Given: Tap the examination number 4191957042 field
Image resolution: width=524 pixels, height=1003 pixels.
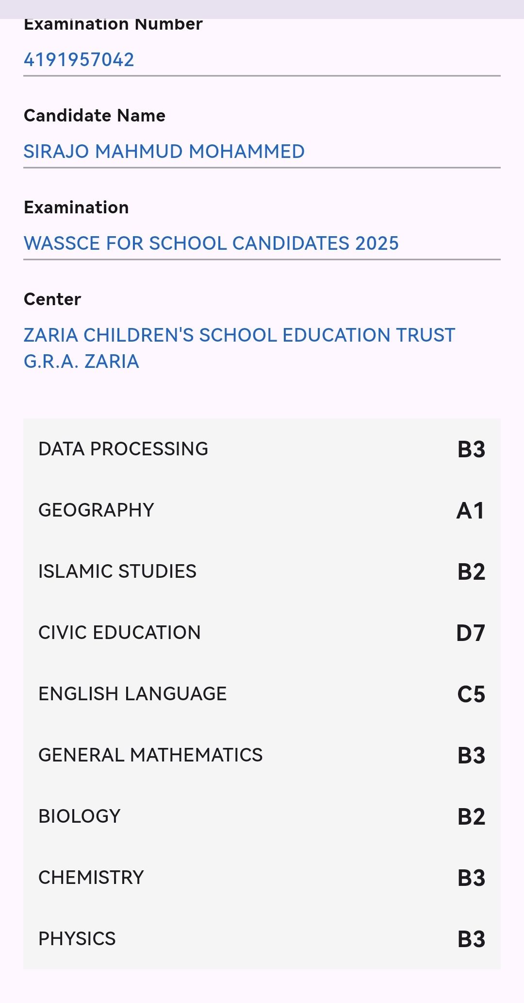Looking at the screenshot, I should (x=79, y=60).
